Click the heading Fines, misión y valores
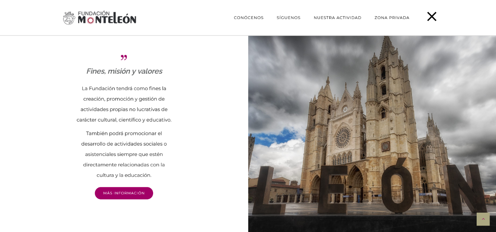496x232 pixels. (x=124, y=71)
